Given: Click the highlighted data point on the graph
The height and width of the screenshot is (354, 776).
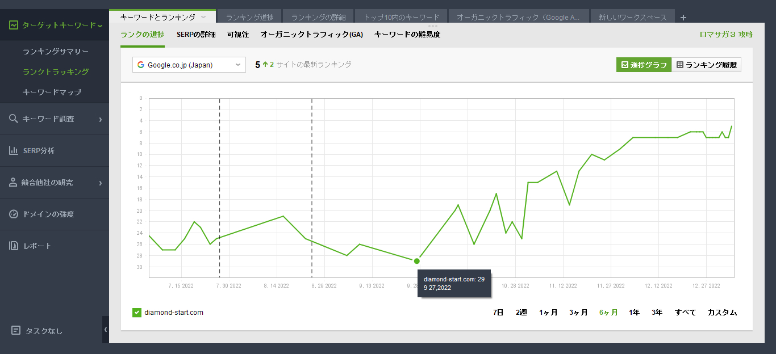Looking at the screenshot, I should (x=417, y=261).
